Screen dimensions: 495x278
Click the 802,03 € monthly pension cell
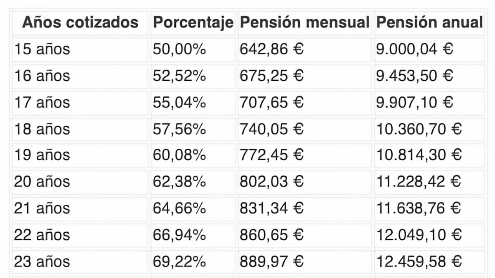click(271, 182)
